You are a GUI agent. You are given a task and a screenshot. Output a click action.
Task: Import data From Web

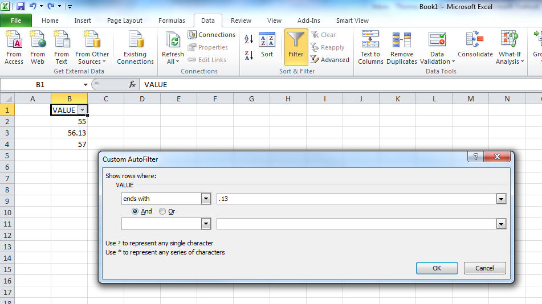[38, 47]
